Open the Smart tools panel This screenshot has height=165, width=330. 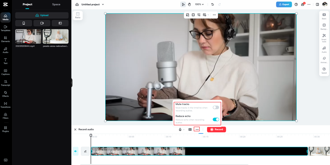pos(324,38)
